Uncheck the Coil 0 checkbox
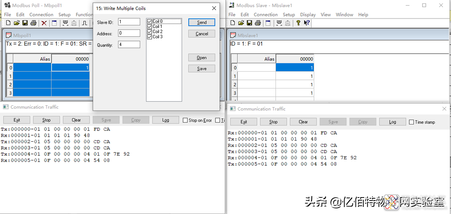 click(150, 21)
